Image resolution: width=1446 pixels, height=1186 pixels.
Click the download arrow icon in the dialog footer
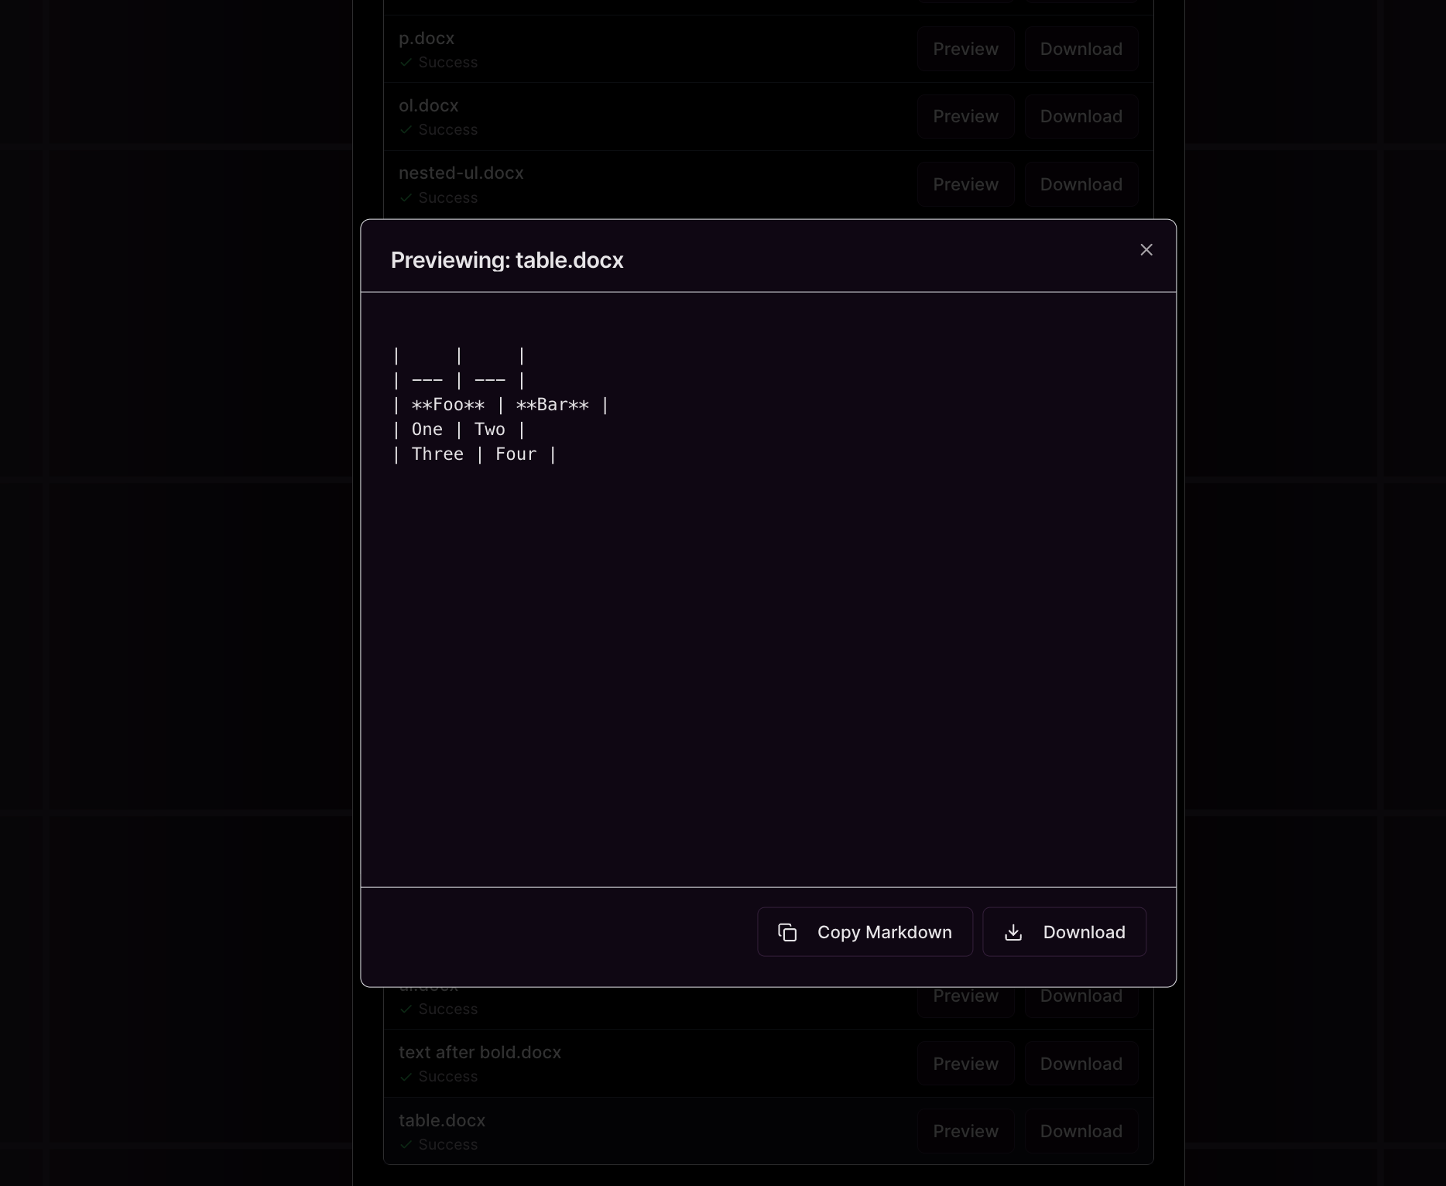[x=1013, y=932]
